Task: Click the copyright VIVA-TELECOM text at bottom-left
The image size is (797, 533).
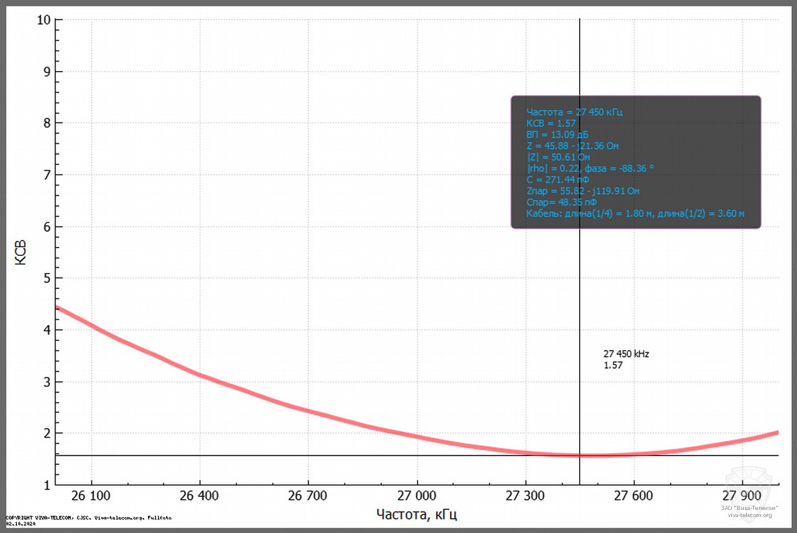Action: [89, 518]
